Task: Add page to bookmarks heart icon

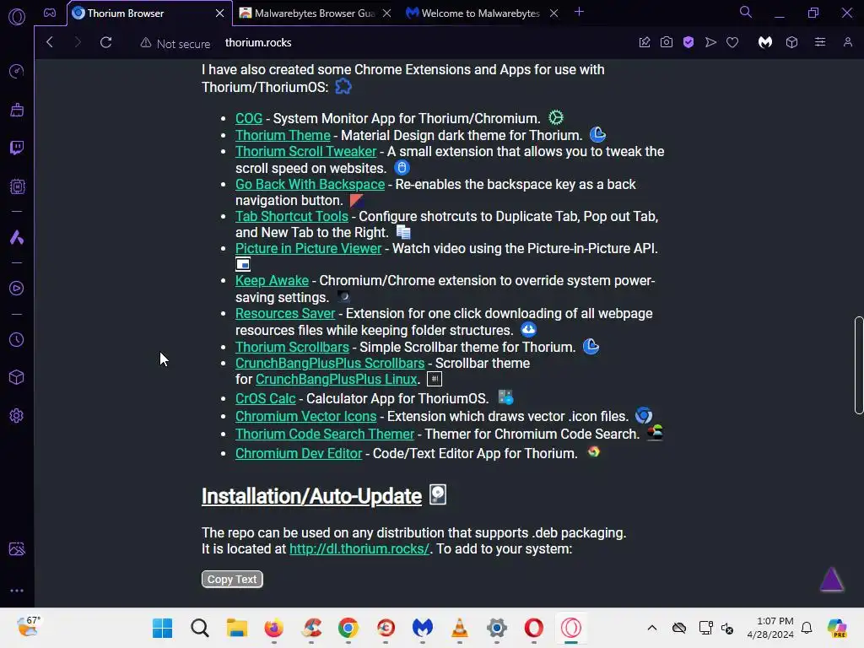Action: coord(732,42)
